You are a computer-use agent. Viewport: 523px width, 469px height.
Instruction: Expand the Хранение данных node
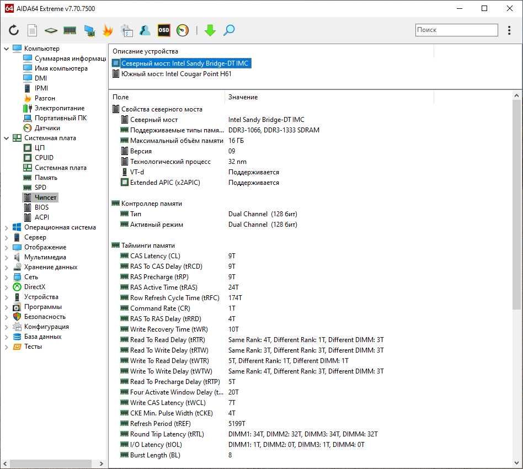[x=6, y=268]
